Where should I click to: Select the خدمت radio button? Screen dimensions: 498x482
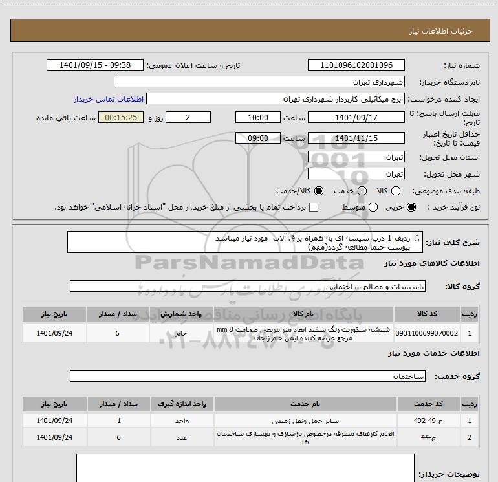coord(362,191)
